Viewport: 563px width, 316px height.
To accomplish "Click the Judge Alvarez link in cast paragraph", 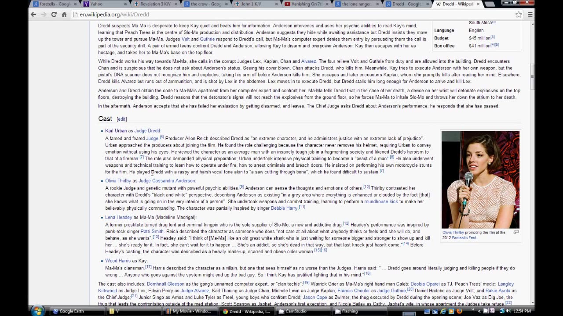I will [195, 291].
